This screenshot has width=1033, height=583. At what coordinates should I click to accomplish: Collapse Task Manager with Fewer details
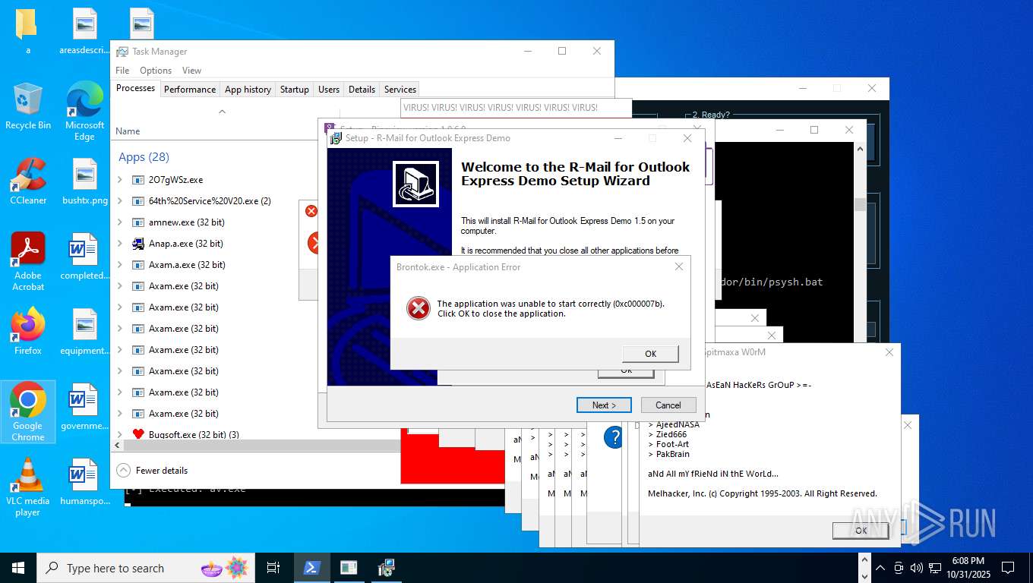(152, 471)
